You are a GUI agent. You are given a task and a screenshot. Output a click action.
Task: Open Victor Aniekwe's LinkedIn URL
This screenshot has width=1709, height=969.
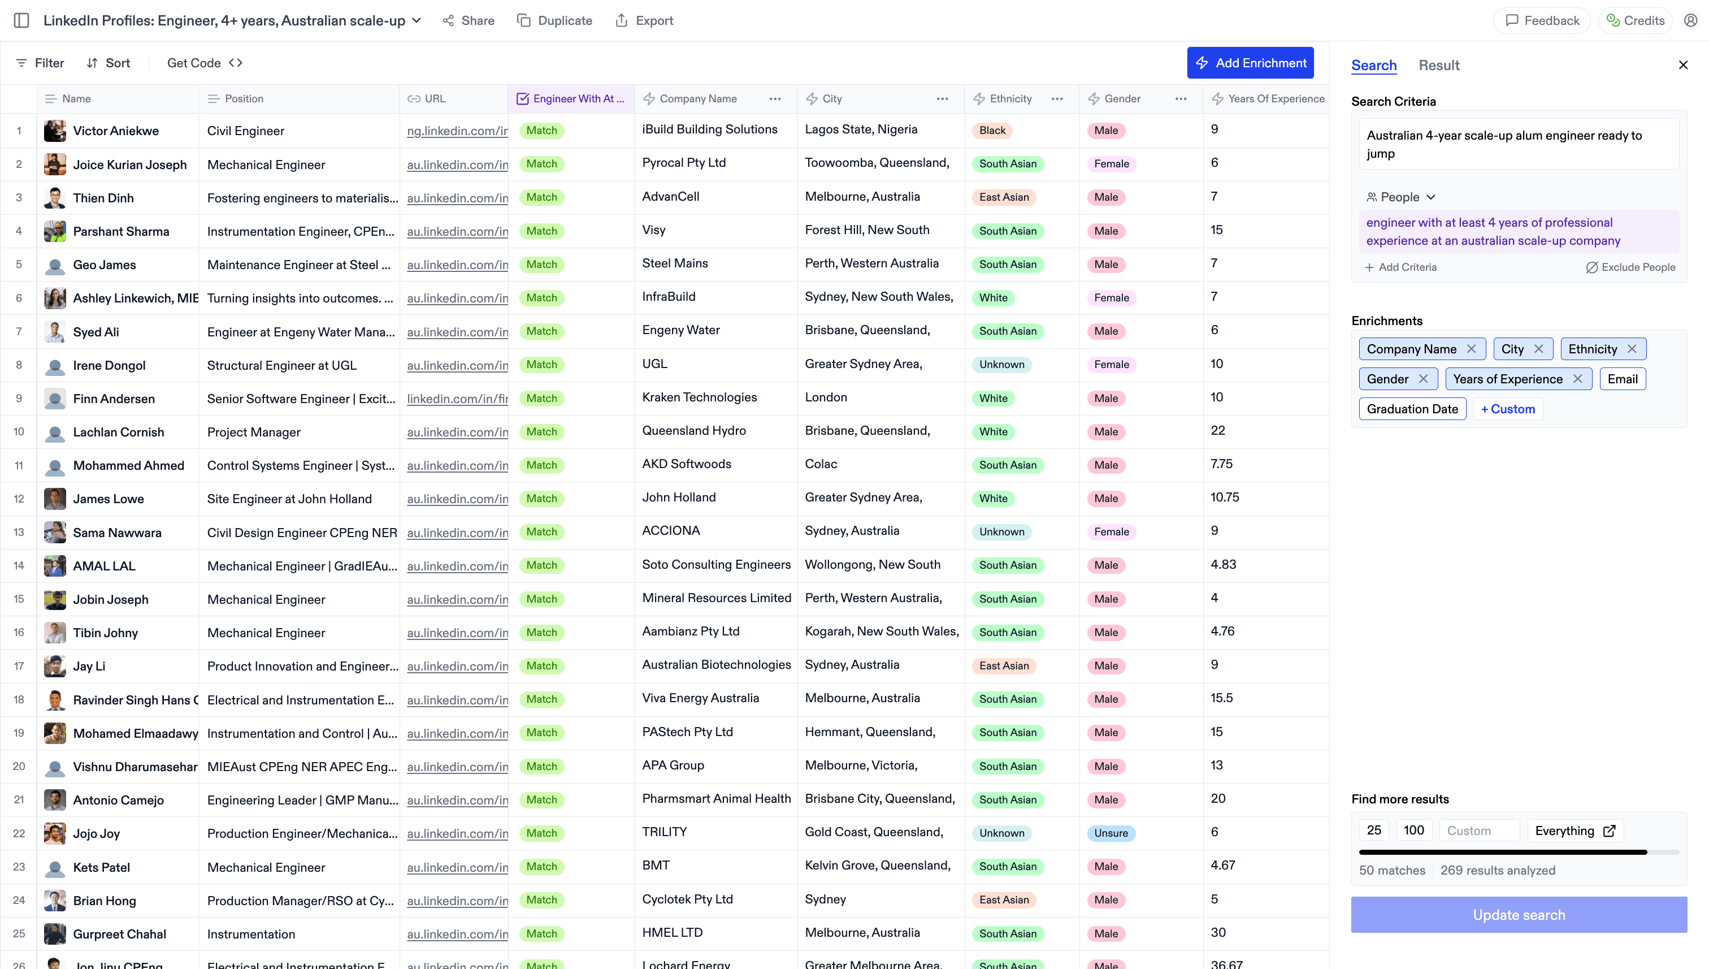[x=457, y=131]
